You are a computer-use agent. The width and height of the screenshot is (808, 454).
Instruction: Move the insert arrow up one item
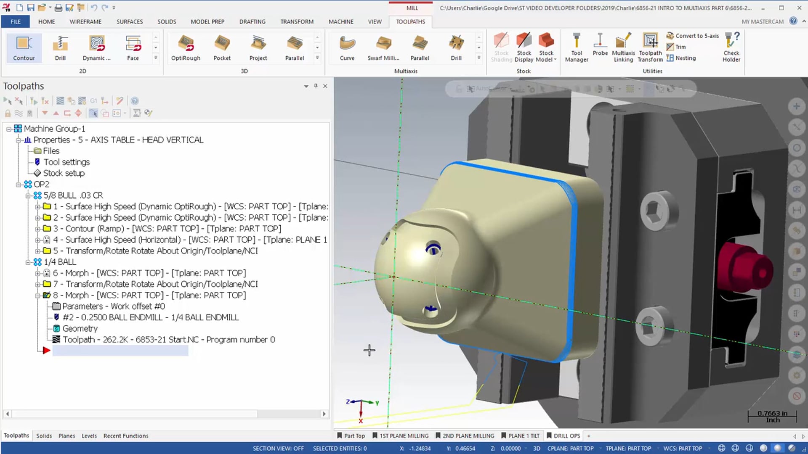point(56,113)
